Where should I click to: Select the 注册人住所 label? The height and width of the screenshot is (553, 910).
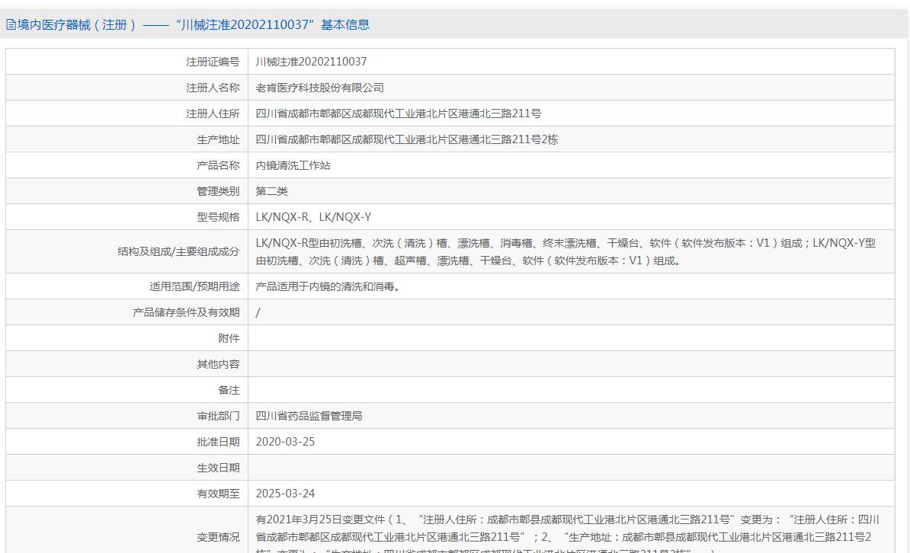pyautogui.click(x=213, y=113)
